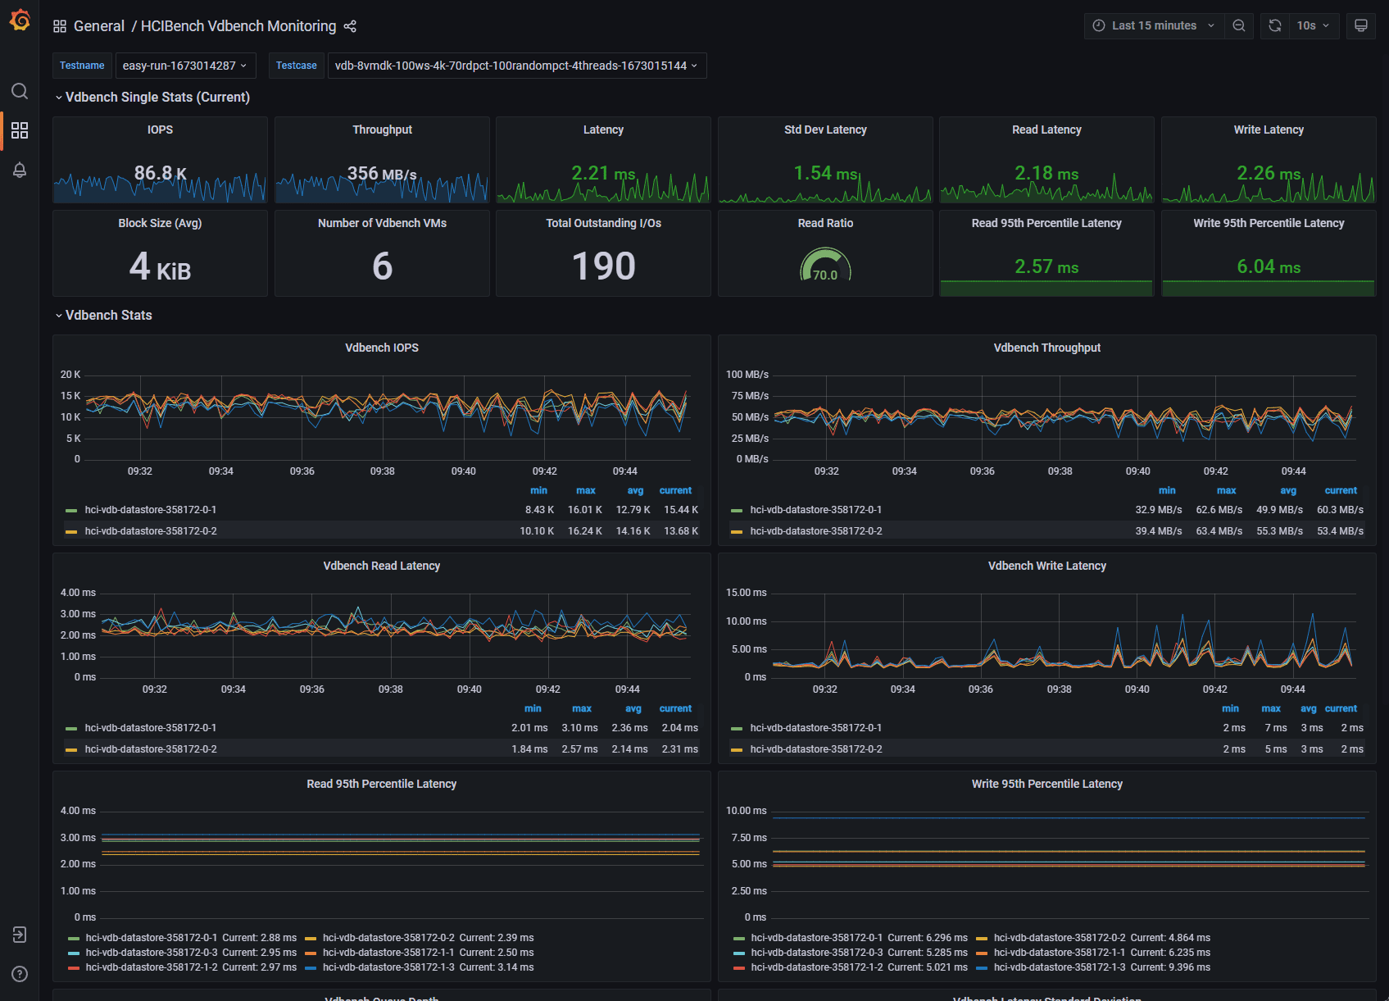Open the Dashboards section in the sidebar

pyautogui.click(x=20, y=130)
